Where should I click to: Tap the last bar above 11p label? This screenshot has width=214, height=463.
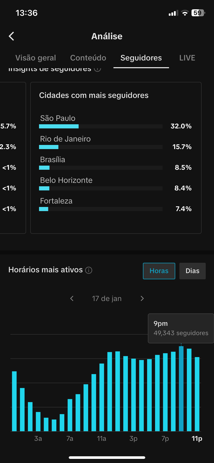tap(197, 394)
